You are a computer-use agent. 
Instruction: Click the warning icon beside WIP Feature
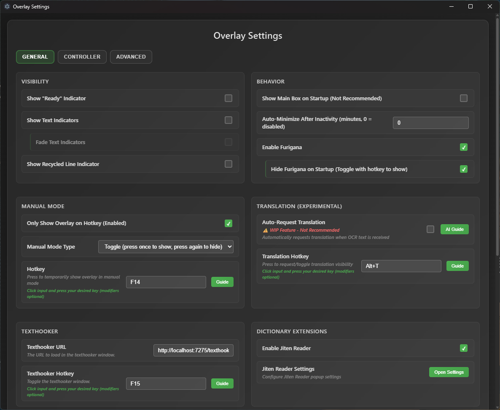point(265,230)
